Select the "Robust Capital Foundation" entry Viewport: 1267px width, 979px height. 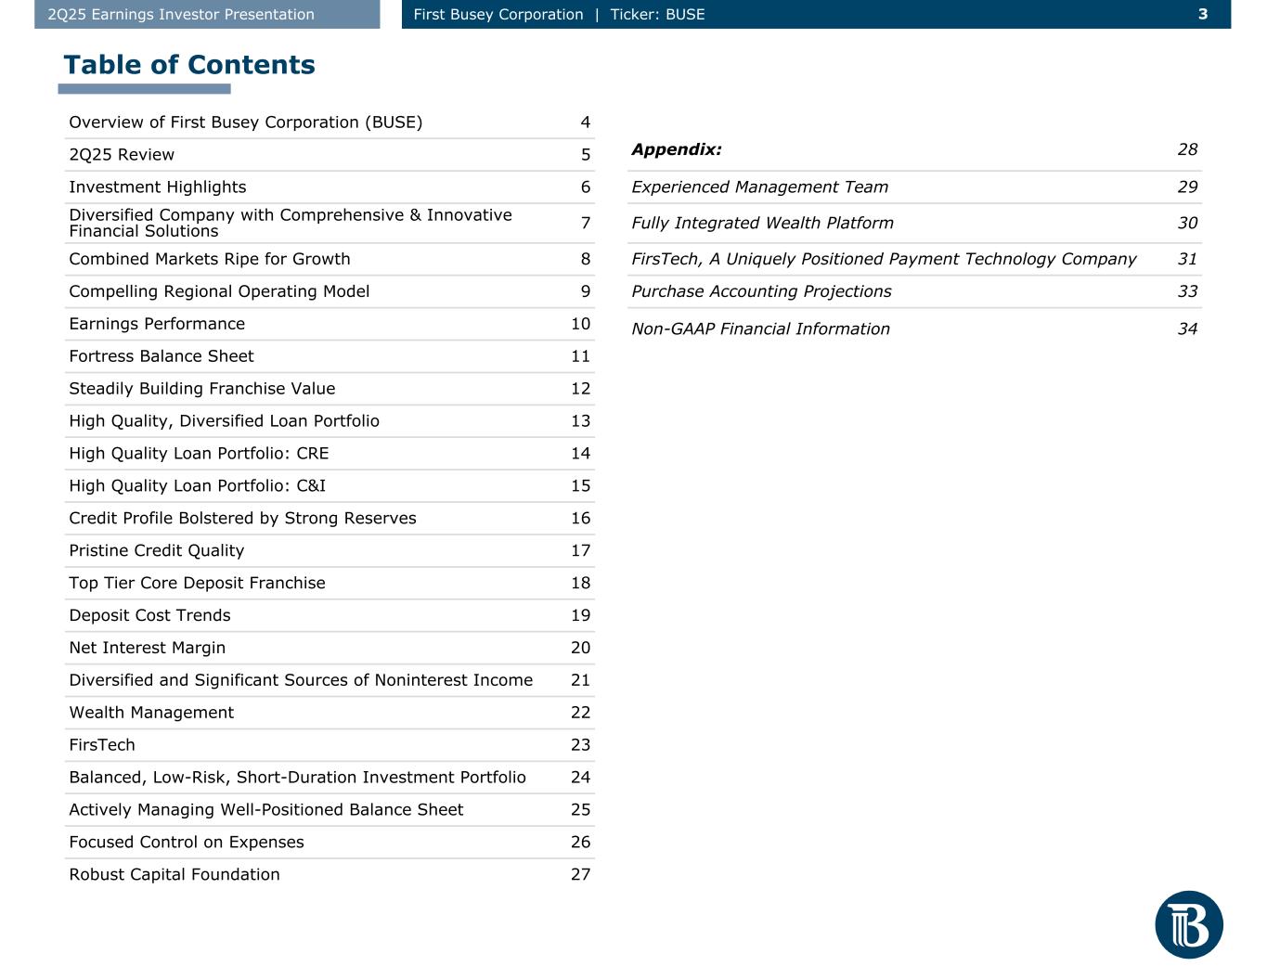(175, 875)
